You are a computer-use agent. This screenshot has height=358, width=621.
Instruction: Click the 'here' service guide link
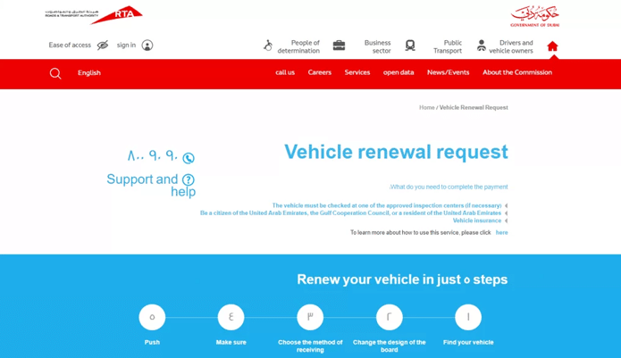click(x=501, y=233)
